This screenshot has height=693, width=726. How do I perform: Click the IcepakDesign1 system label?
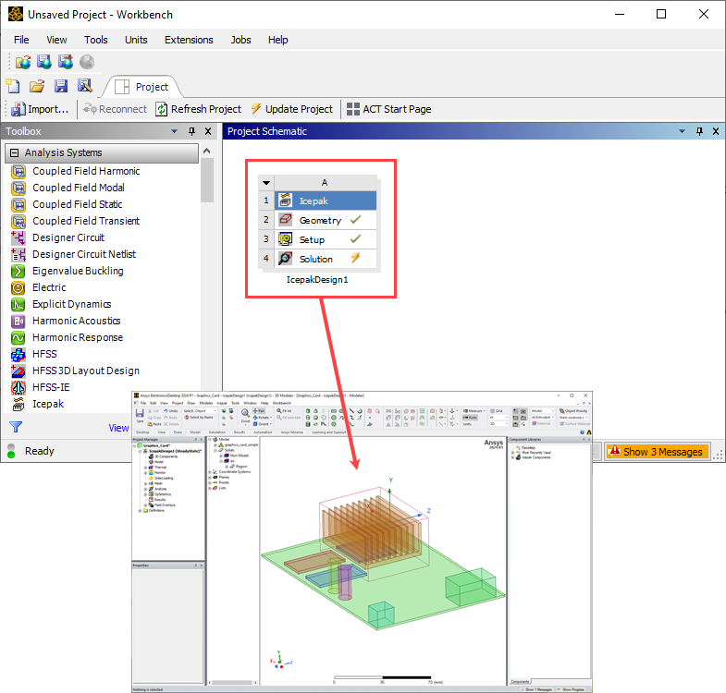point(317,280)
